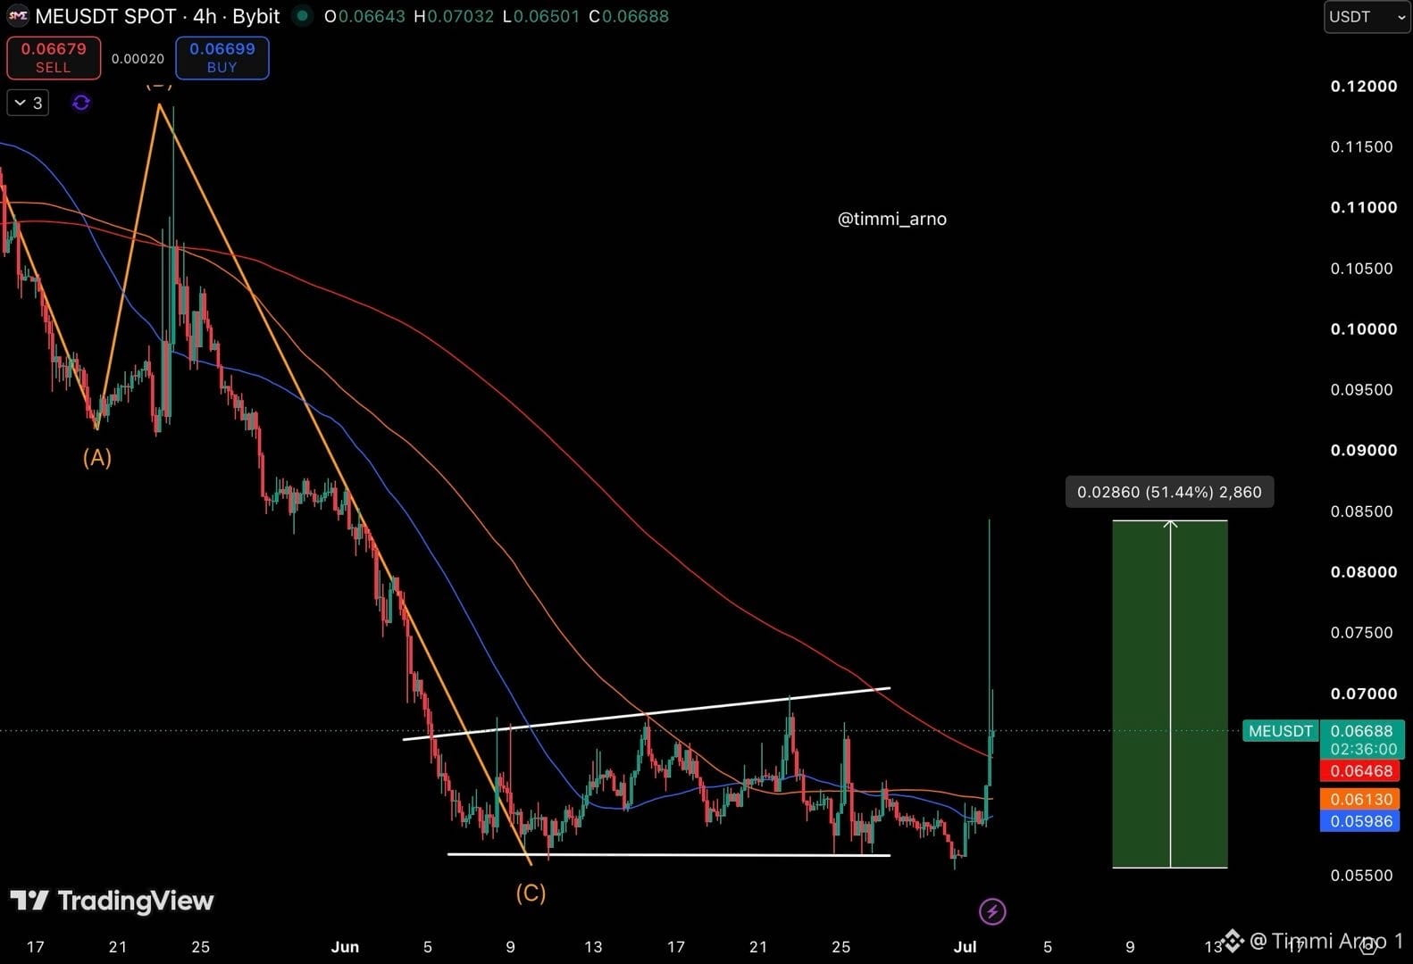Click the open value O0.06643
The width and height of the screenshot is (1413, 964).
click(364, 16)
